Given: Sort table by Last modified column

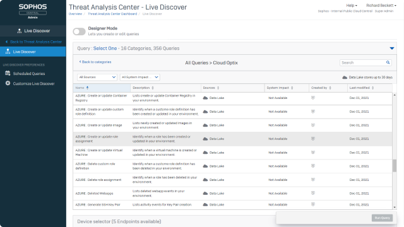Looking at the screenshot, I should pyautogui.click(x=370, y=88).
